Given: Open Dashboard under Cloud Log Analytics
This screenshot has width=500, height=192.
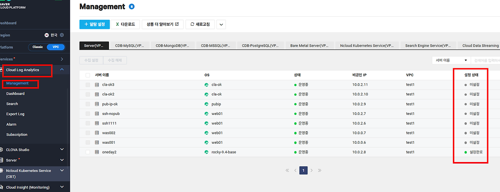Looking at the screenshot, I should pyautogui.click(x=15, y=94).
